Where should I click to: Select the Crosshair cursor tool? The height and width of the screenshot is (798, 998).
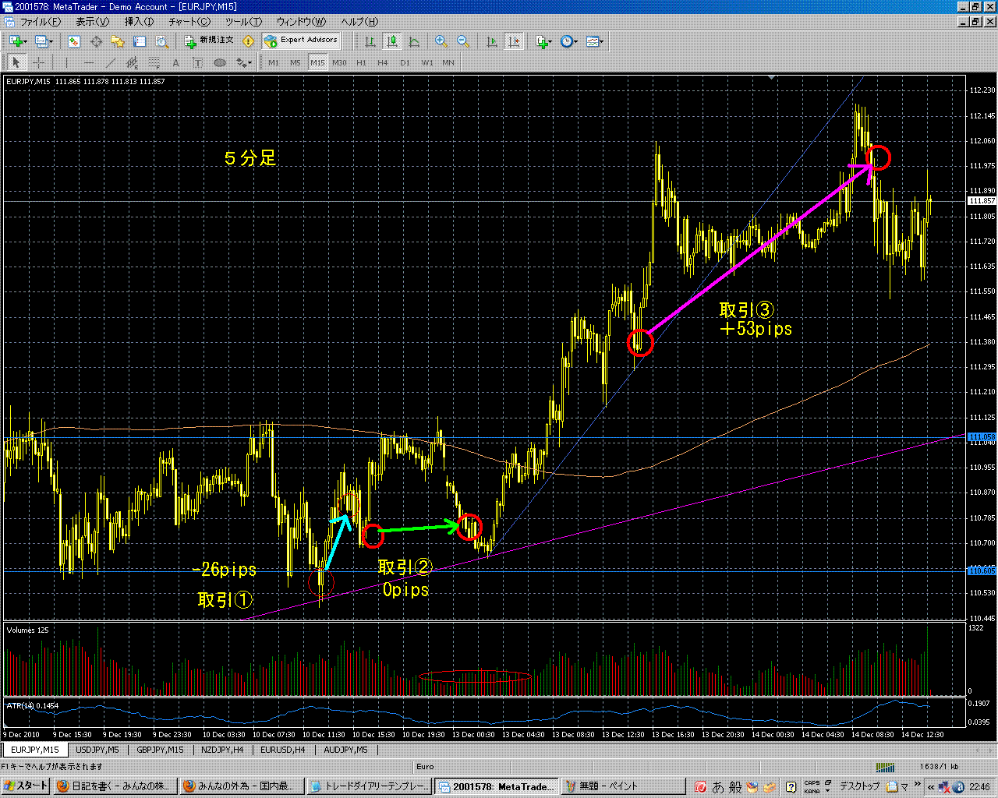38,62
